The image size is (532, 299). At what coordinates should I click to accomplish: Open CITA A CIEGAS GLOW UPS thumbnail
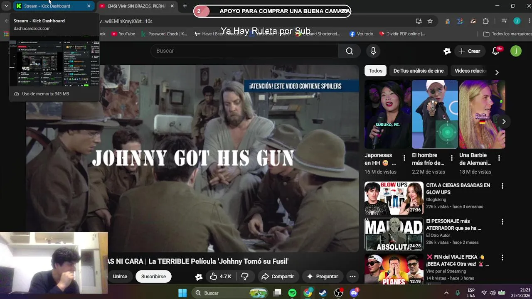click(x=394, y=198)
